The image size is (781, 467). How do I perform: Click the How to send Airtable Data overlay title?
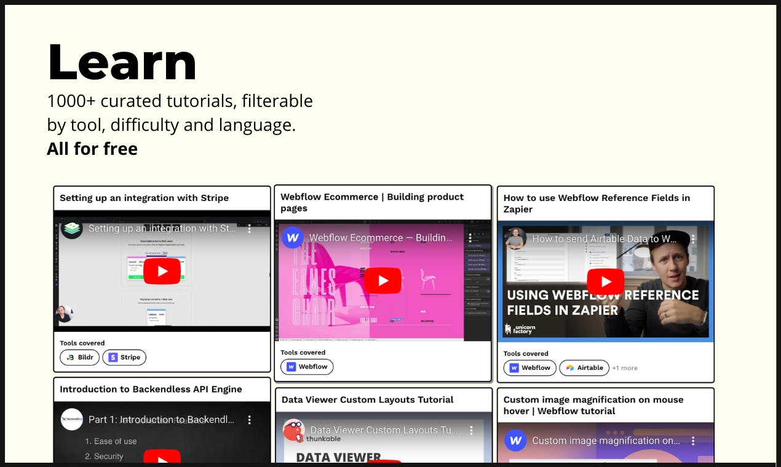605,239
